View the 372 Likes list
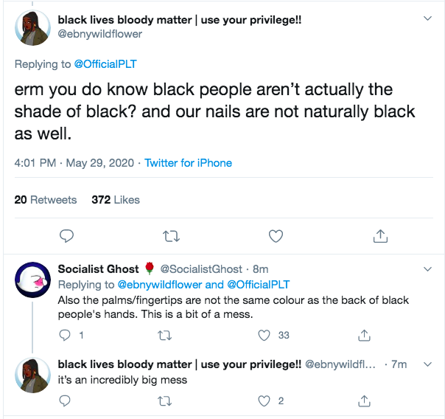The image size is (445, 419). [116, 200]
